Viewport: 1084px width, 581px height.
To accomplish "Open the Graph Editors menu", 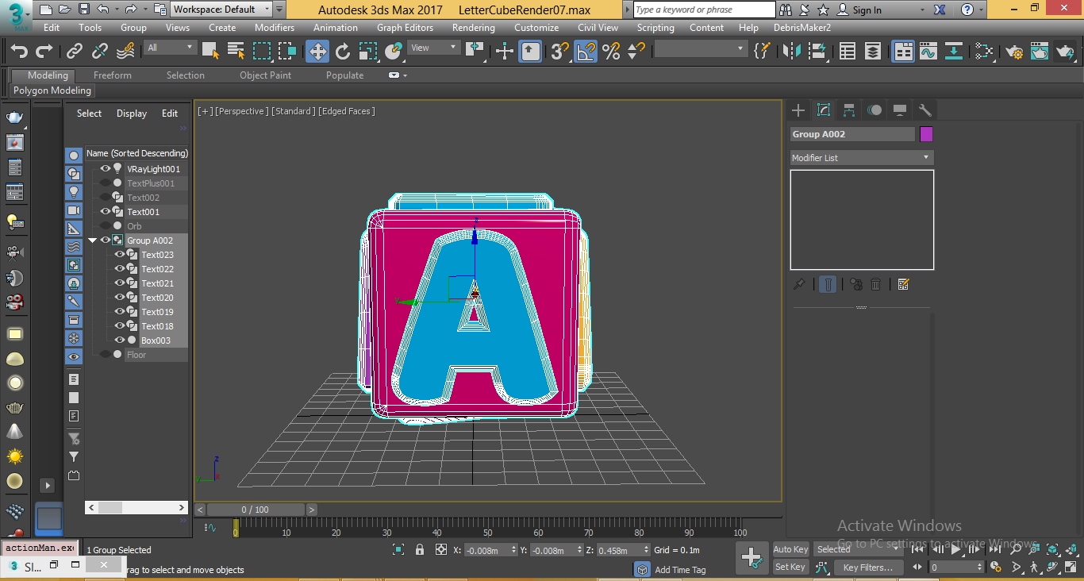I will pyautogui.click(x=405, y=28).
